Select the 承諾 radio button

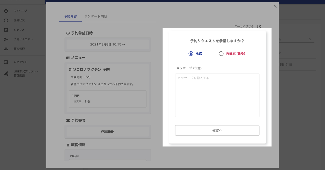(x=191, y=54)
